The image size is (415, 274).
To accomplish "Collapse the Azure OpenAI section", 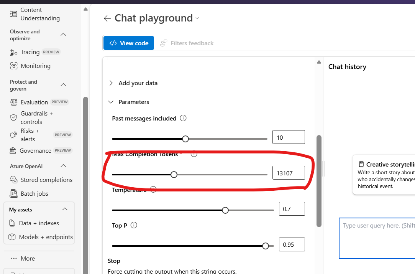I will (x=63, y=166).
